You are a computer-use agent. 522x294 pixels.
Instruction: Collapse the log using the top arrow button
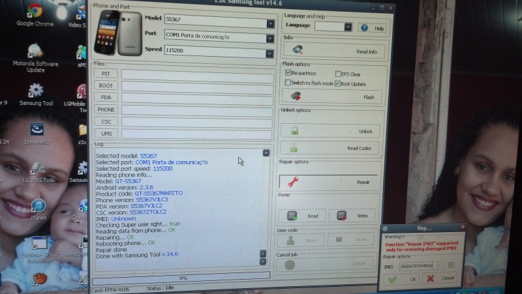266,153
